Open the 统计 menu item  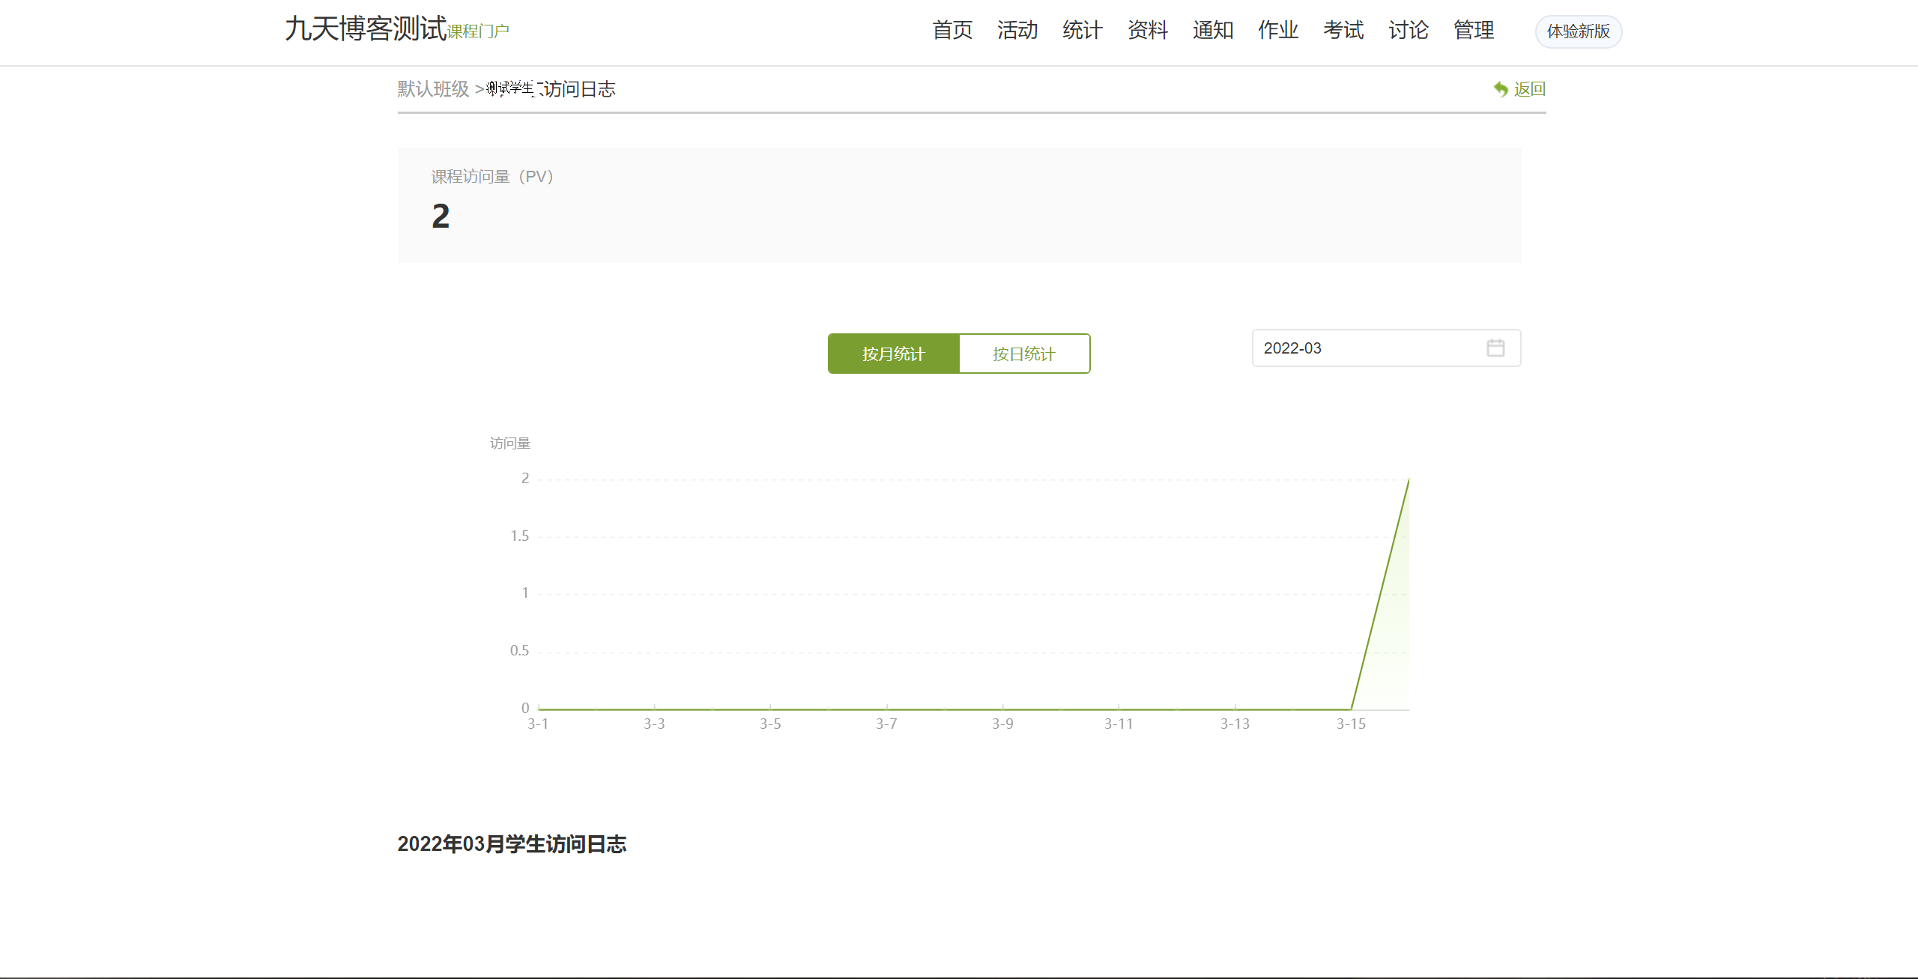[1082, 30]
